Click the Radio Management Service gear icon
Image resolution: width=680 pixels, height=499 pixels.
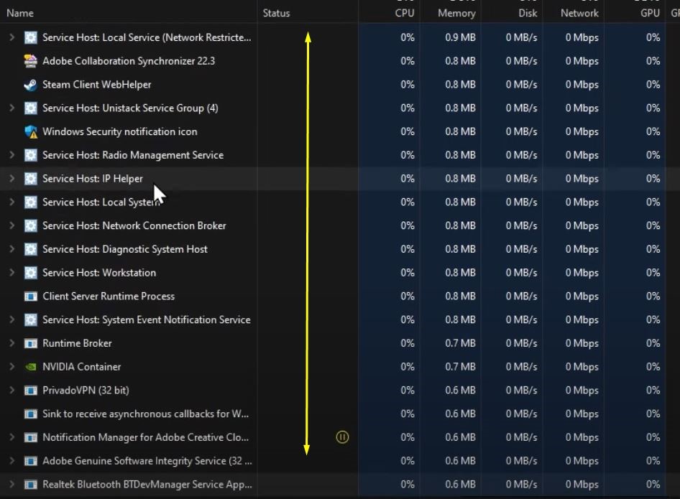30,155
